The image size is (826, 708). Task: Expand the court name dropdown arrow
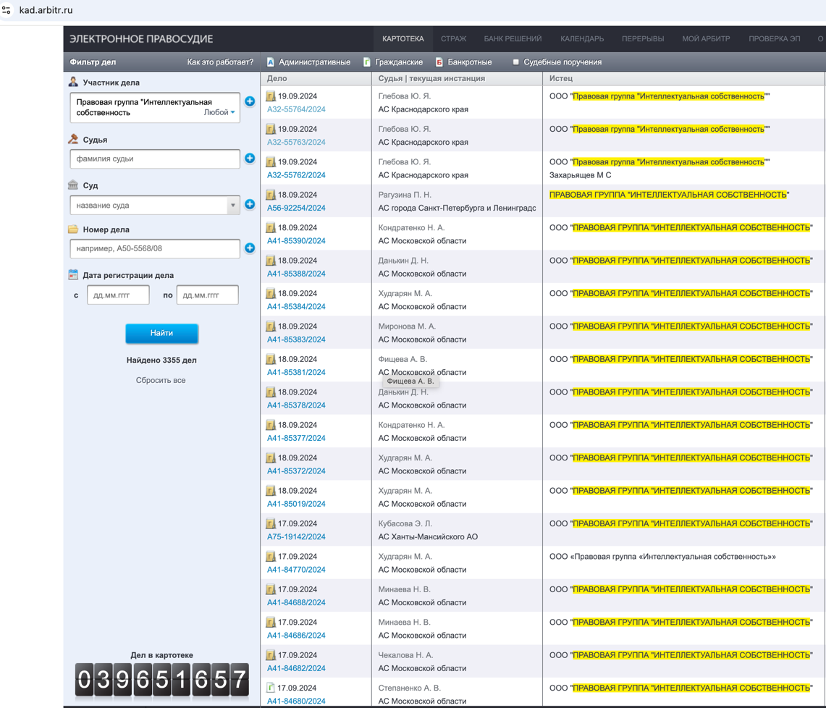point(233,205)
